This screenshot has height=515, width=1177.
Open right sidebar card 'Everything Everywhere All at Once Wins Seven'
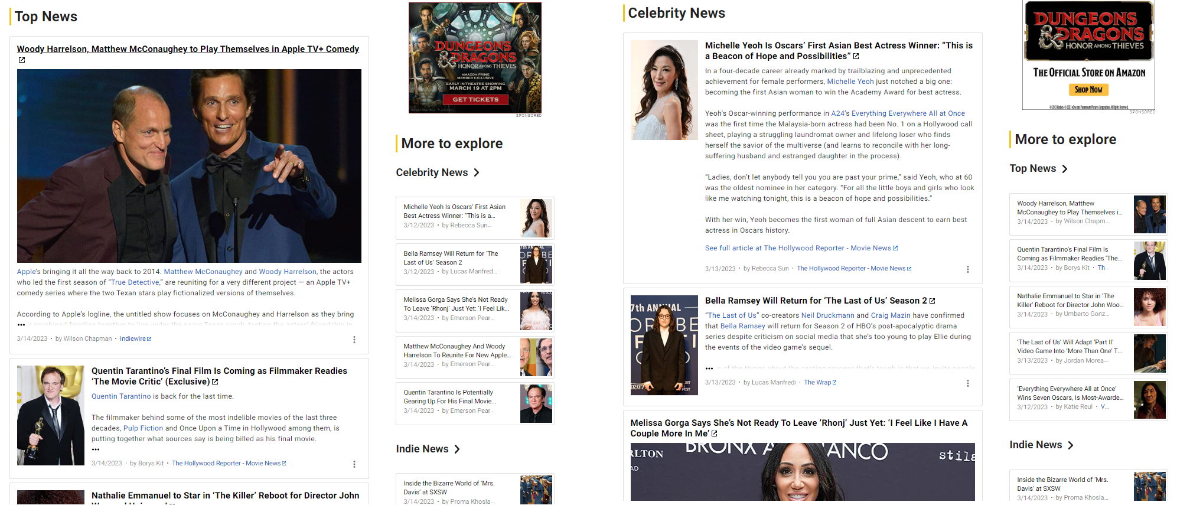pos(1088,400)
